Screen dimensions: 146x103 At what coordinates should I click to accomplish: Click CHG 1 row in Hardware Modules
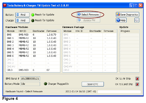pos(33,59)
